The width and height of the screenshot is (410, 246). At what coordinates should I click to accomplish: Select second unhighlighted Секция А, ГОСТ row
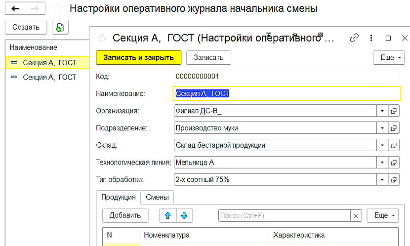(47, 78)
